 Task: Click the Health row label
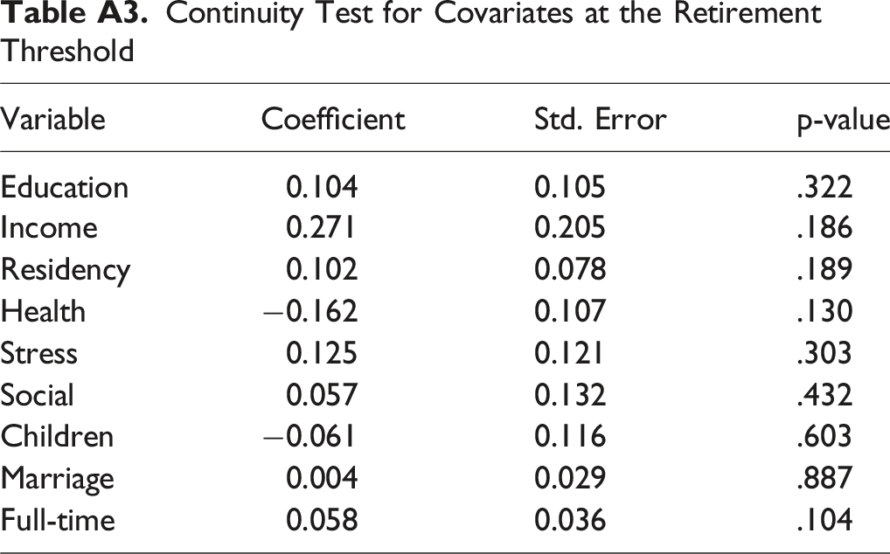tap(43, 311)
